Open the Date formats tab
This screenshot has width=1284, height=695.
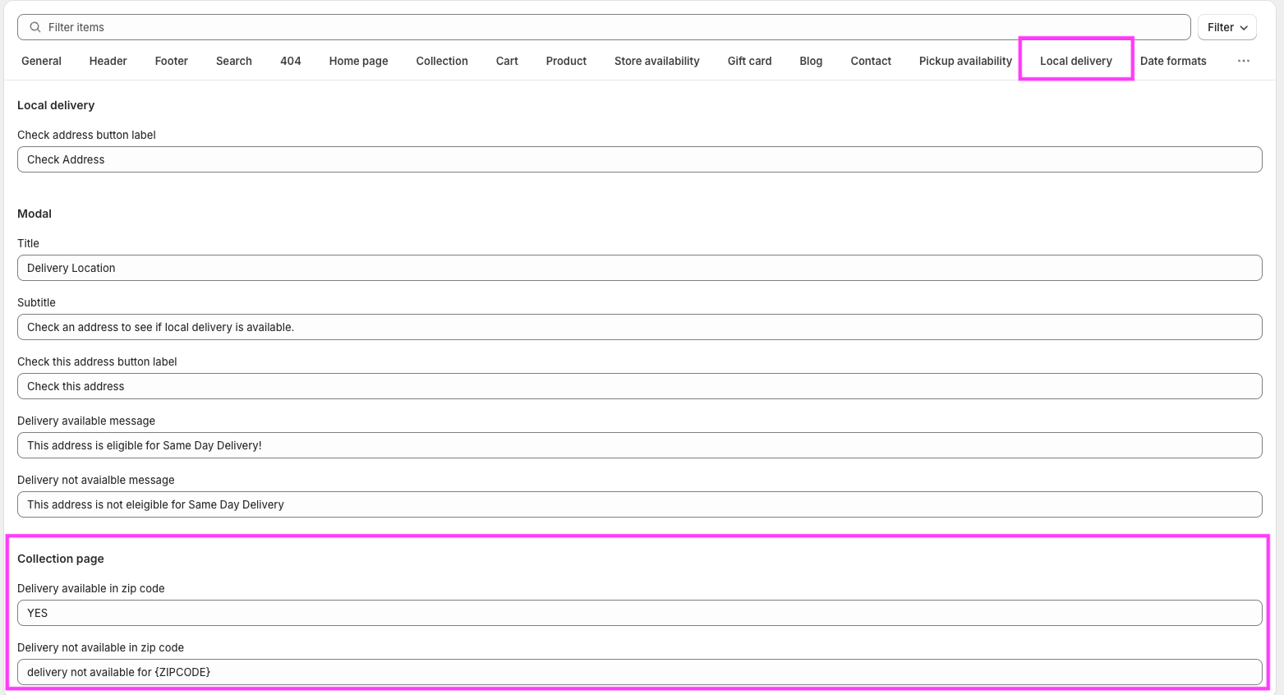click(x=1172, y=61)
